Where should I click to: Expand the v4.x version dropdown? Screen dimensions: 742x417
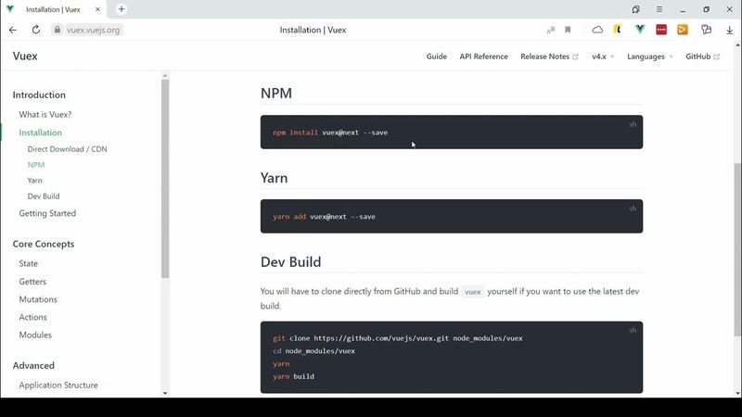pyautogui.click(x=603, y=57)
